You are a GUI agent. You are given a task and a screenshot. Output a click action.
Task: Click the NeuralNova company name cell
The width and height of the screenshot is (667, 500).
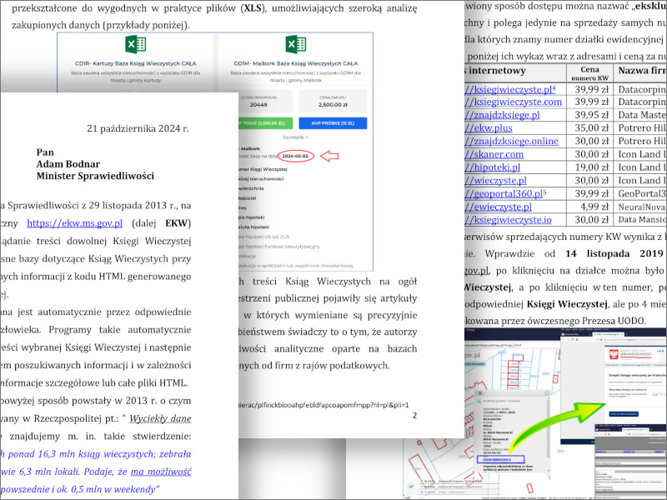[x=642, y=207]
